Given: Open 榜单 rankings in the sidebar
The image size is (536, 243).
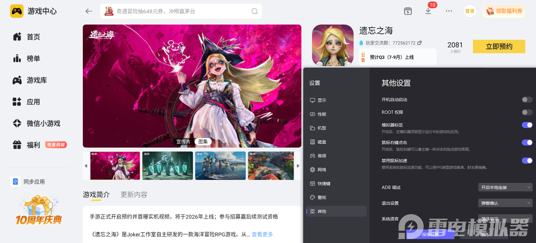Looking at the screenshot, I should tap(27, 59).
